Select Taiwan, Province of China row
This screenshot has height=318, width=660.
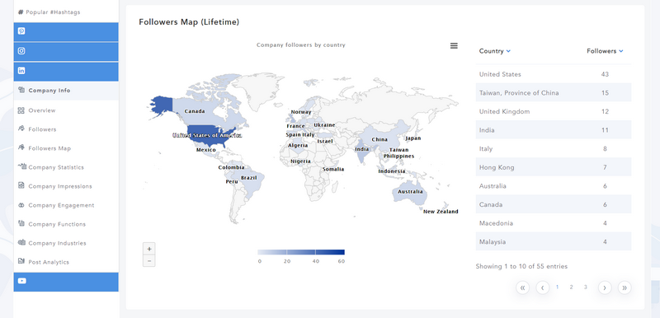(x=554, y=93)
